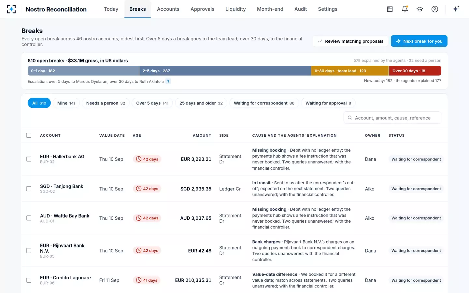Filter by Needs a person chip

tap(106, 103)
